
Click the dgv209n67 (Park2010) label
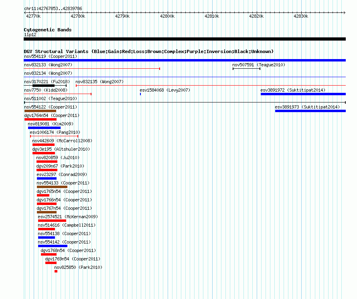pos(60,166)
